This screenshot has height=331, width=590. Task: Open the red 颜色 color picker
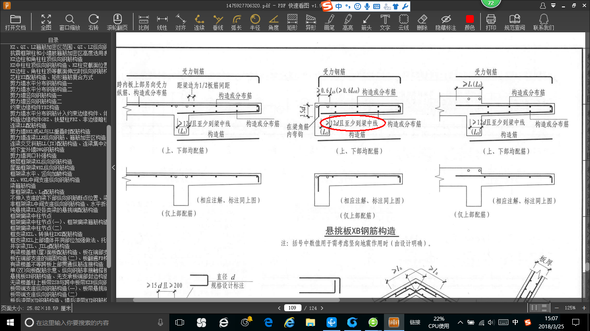pos(469,22)
